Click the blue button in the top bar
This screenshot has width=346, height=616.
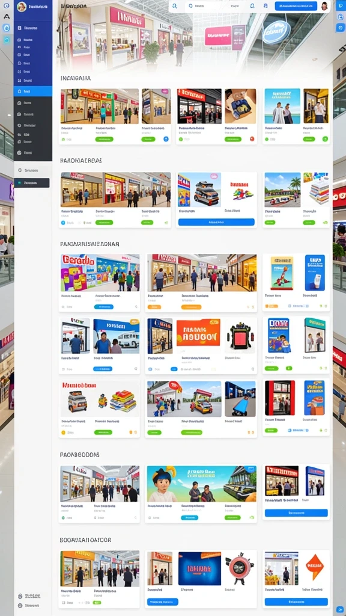(x=296, y=6)
